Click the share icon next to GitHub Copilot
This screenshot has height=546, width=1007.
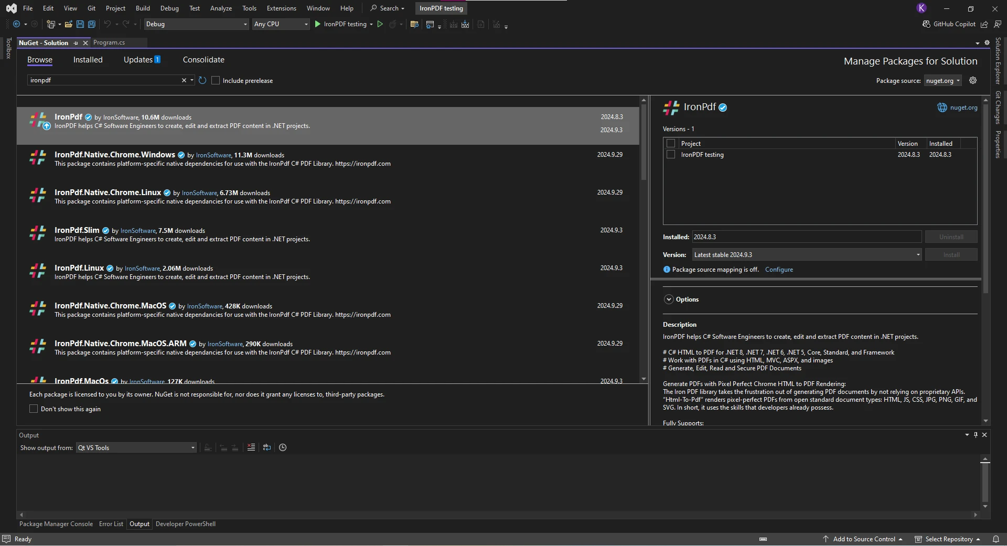984,24
